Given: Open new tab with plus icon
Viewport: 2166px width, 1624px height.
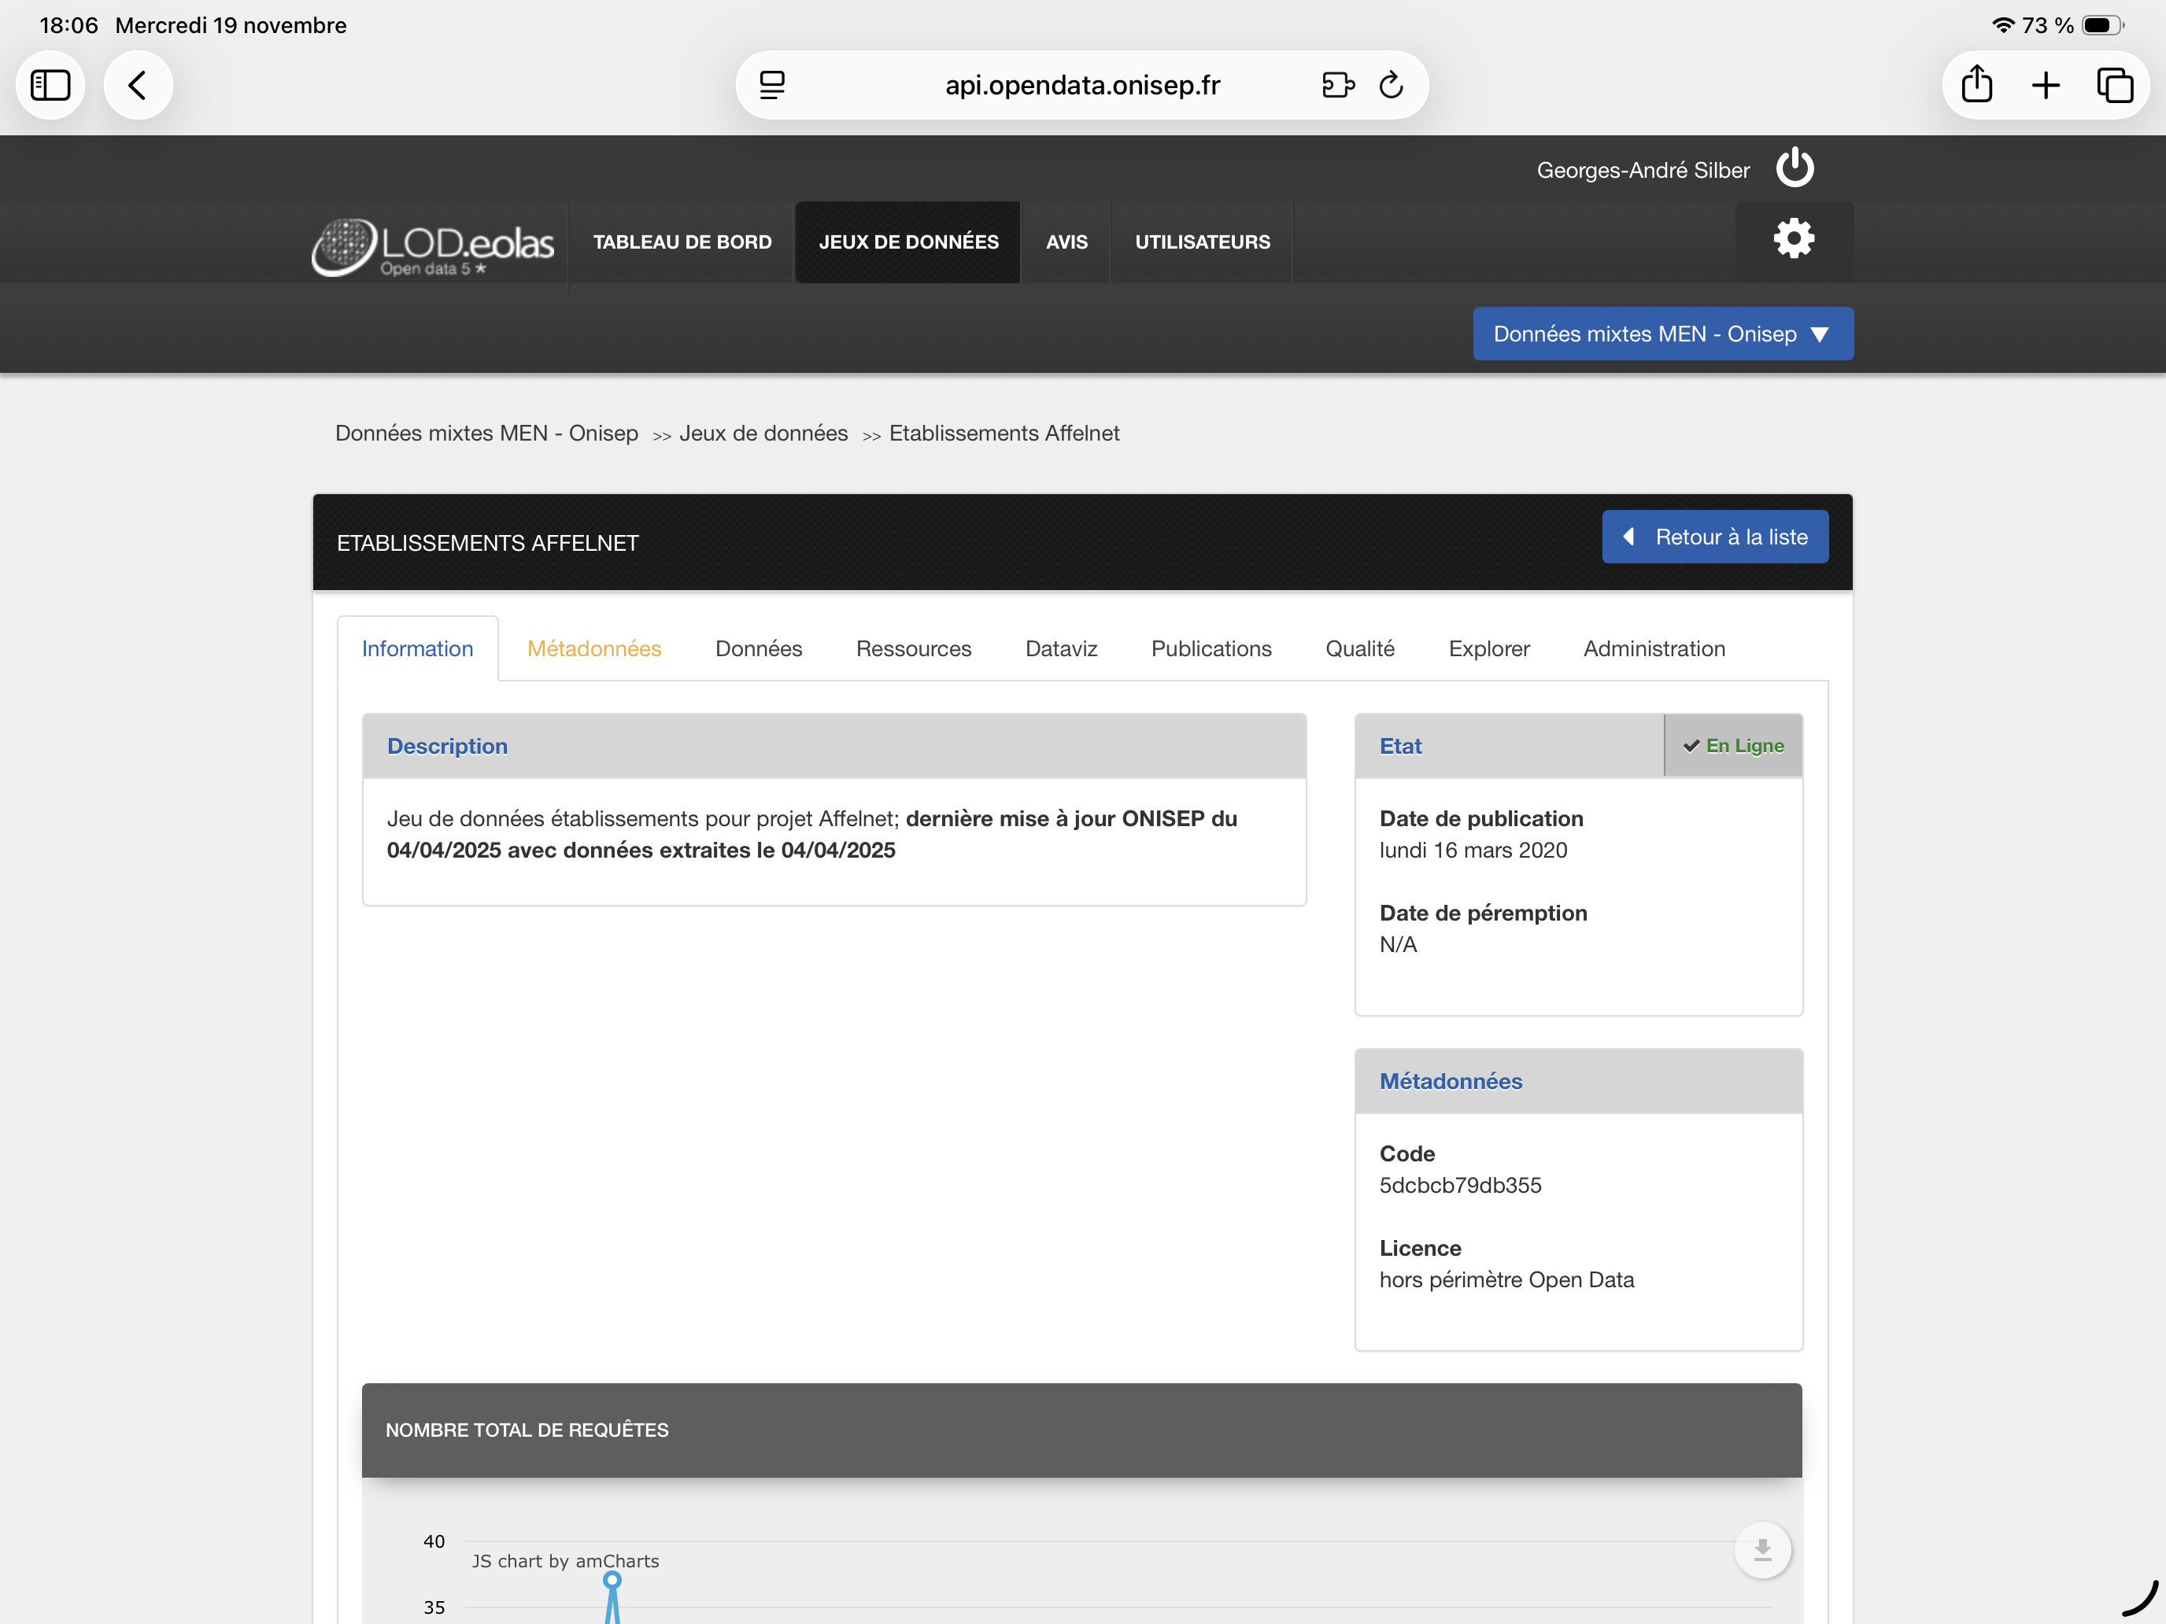Looking at the screenshot, I should point(2046,85).
